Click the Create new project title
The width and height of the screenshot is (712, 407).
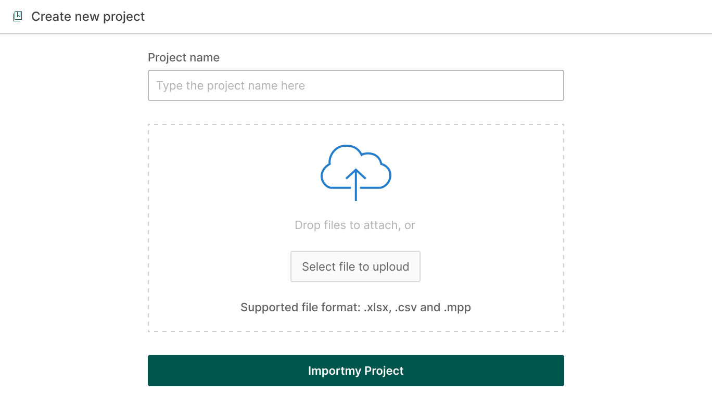[x=88, y=16]
